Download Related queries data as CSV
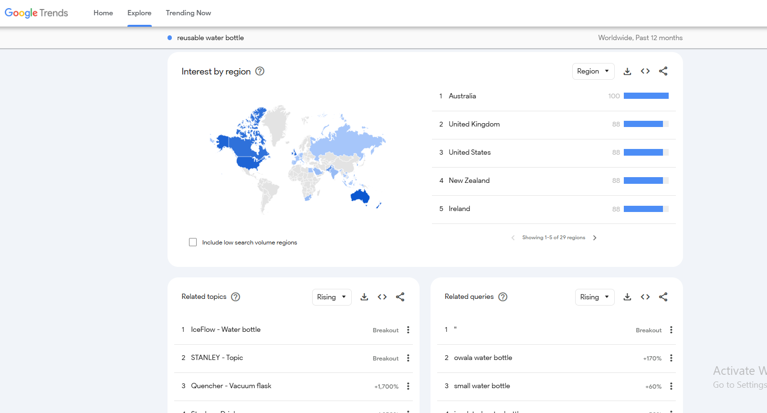 coord(627,297)
